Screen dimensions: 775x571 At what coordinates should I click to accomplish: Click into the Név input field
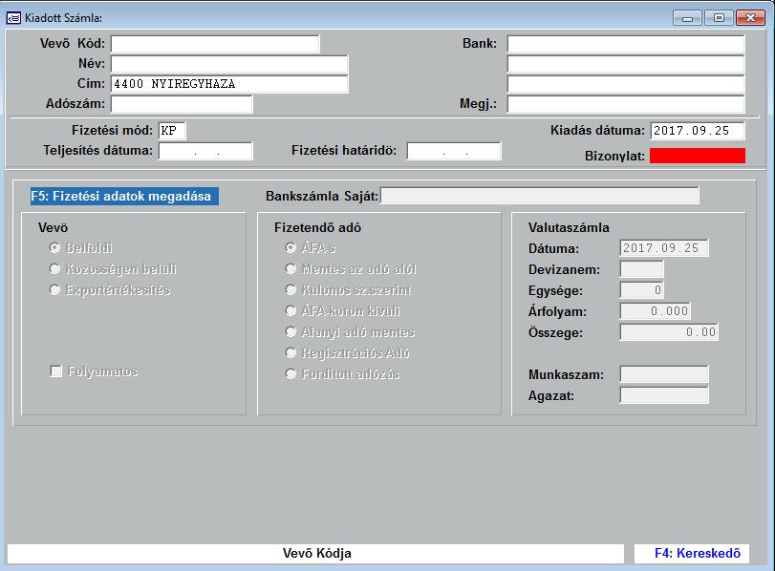coord(229,64)
